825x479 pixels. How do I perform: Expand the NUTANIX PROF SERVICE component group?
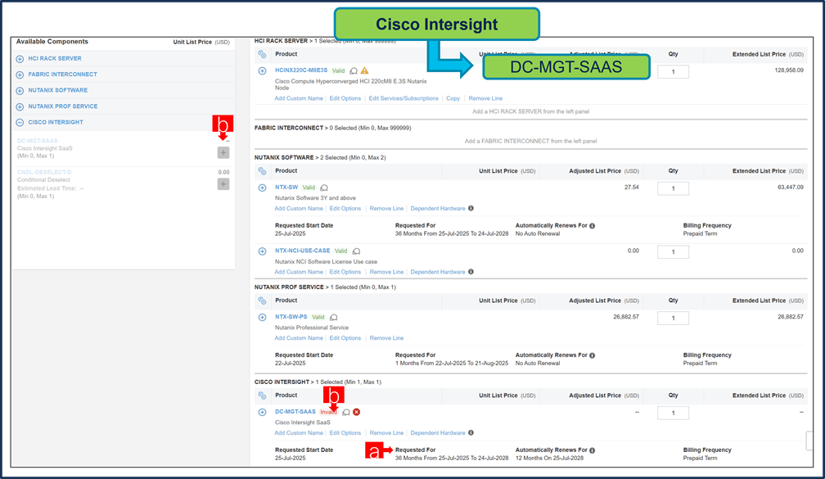20,106
